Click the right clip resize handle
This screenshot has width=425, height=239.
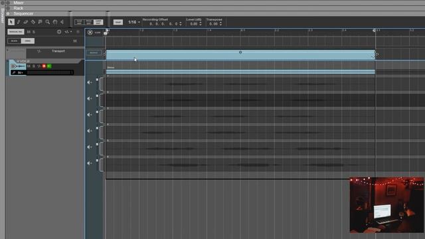377,54
